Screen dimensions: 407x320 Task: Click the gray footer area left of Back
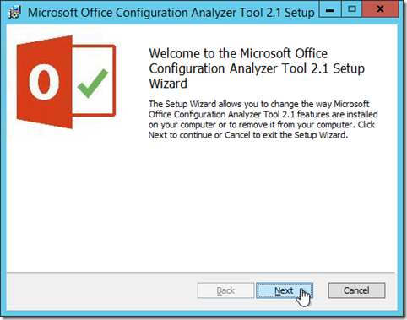[101, 290]
